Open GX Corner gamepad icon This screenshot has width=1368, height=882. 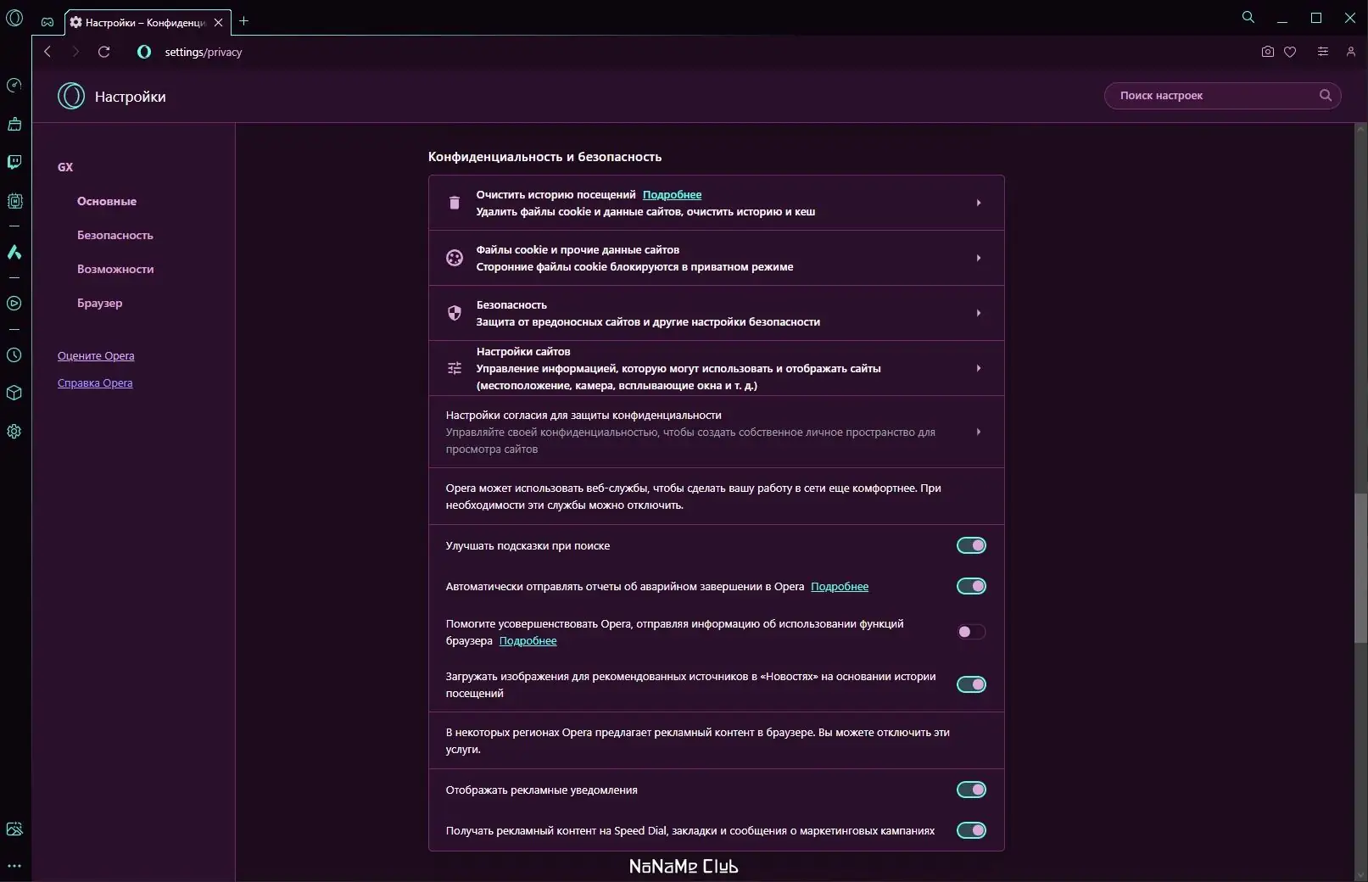click(47, 22)
